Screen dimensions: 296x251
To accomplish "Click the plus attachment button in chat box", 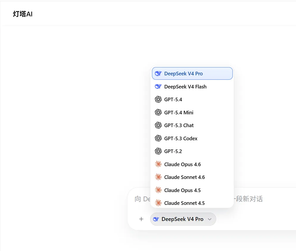I will (141, 219).
